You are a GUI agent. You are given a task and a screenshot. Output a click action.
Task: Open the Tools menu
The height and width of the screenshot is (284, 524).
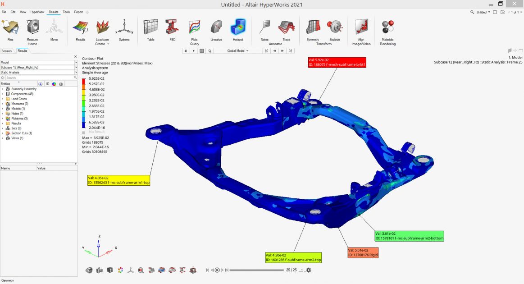point(66,12)
